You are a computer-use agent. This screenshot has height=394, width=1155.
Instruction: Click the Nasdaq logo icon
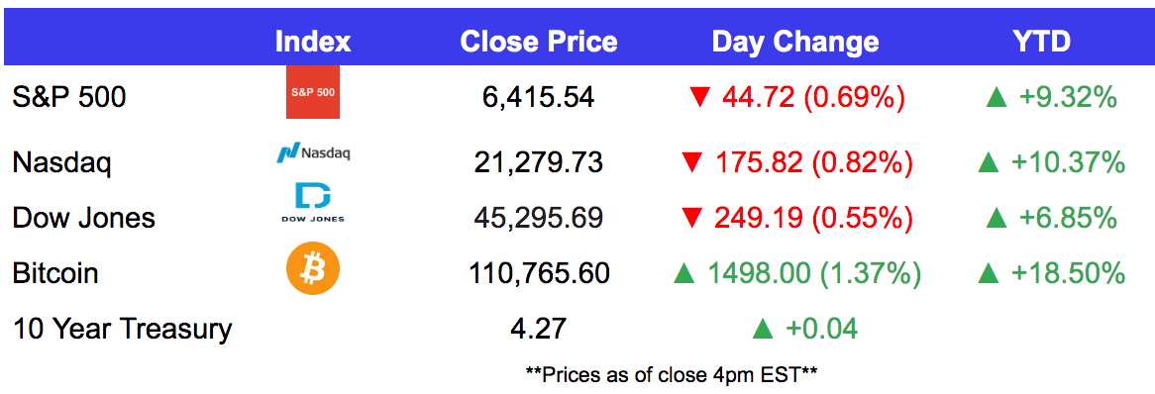[x=313, y=153]
